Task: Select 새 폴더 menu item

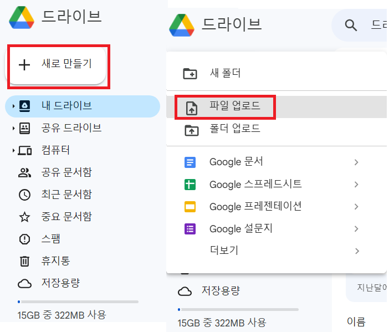Action: 277,73
